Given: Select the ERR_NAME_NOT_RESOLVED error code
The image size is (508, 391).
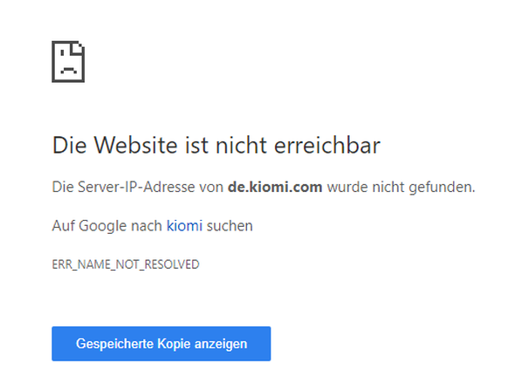Looking at the screenshot, I should tap(126, 264).
